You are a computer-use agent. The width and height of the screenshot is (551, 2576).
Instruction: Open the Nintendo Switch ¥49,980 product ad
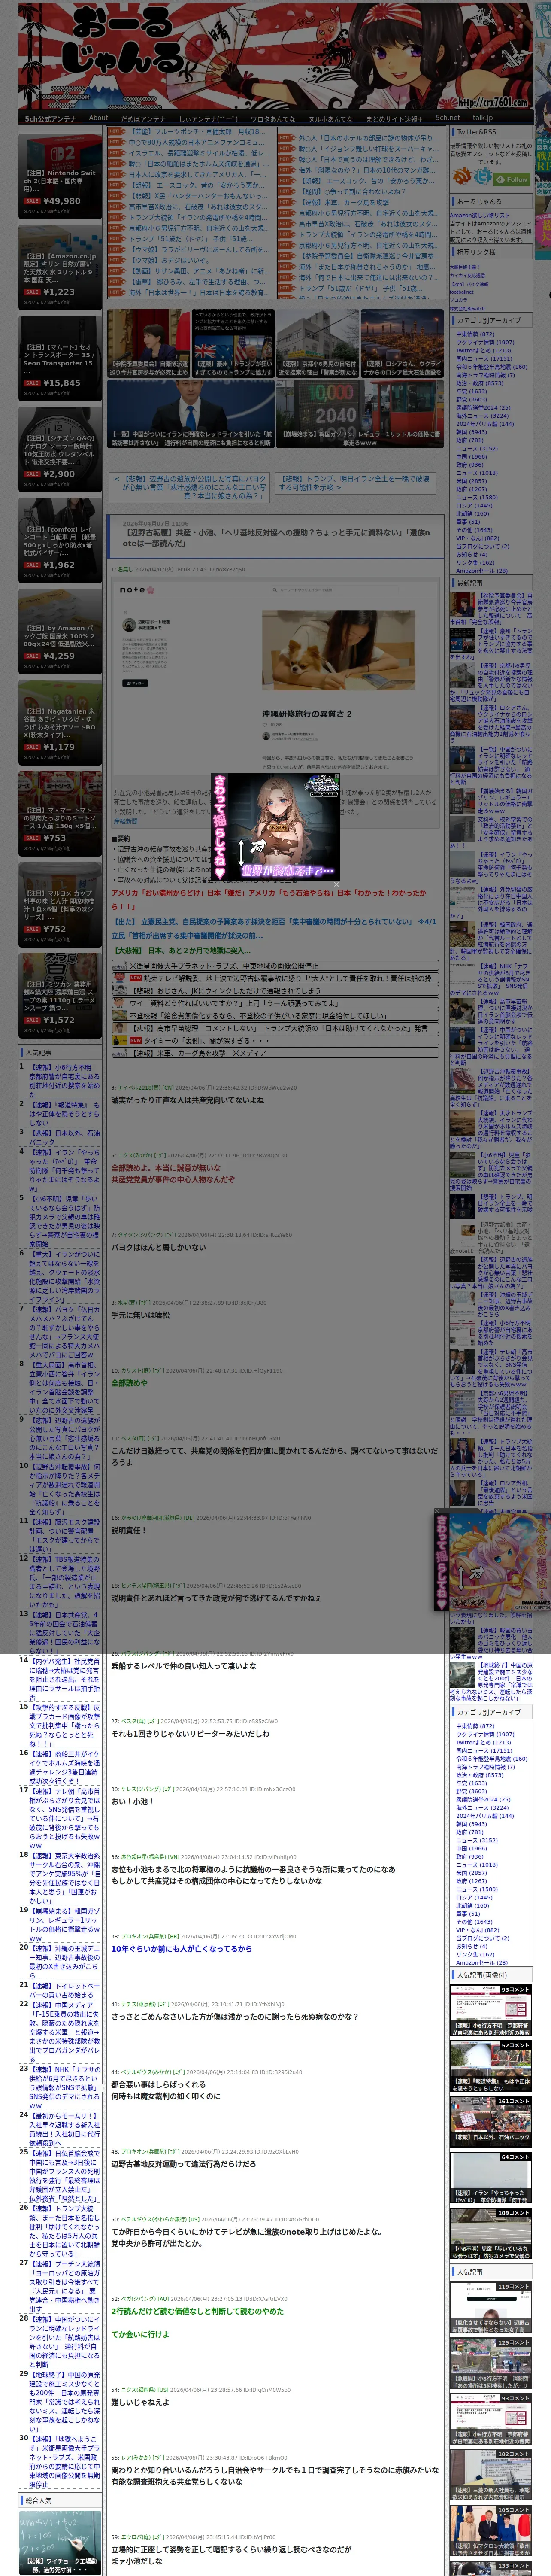click(60, 175)
